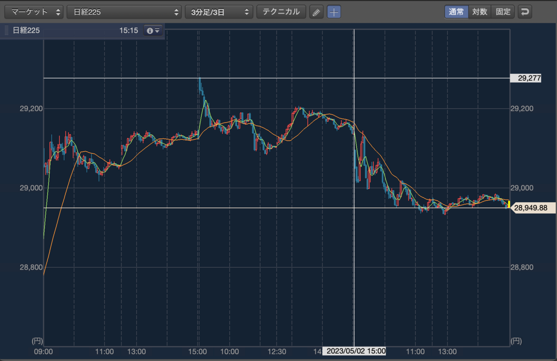Click the 15:15 time in legend

[129, 31]
